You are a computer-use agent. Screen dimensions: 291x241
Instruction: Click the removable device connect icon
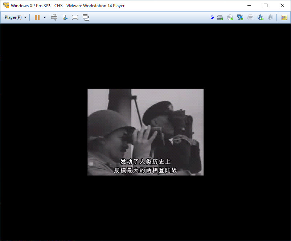[65, 17]
